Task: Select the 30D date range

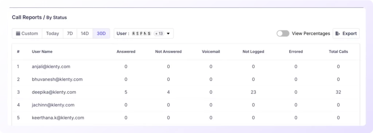Action: coord(101,34)
